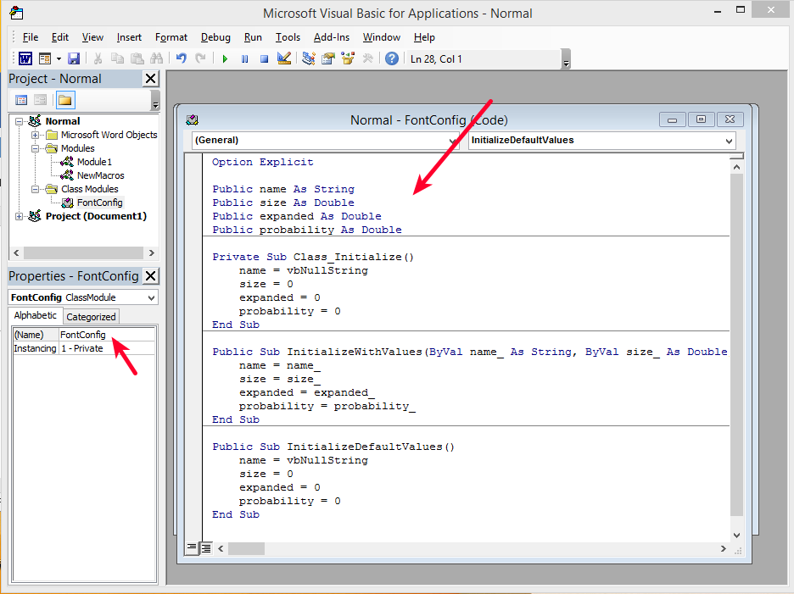This screenshot has height=594, width=794.
Task: Open Project Explorer toolbar icon
Action: pos(309,58)
